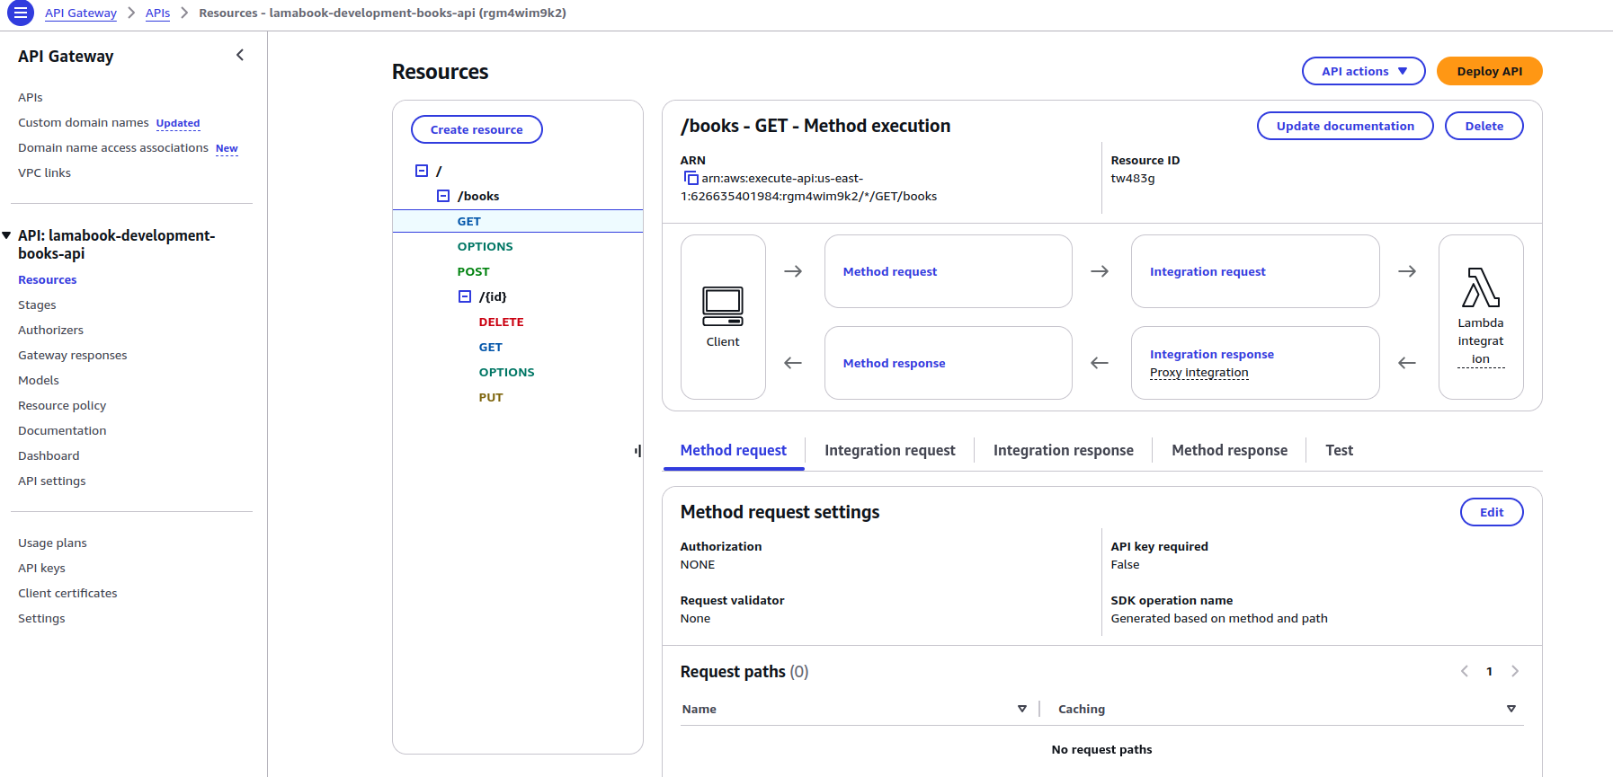The width and height of the screenshot is (1613, 777).
Task: Open Custom domain names in sidebar
Action: point(84,122)
